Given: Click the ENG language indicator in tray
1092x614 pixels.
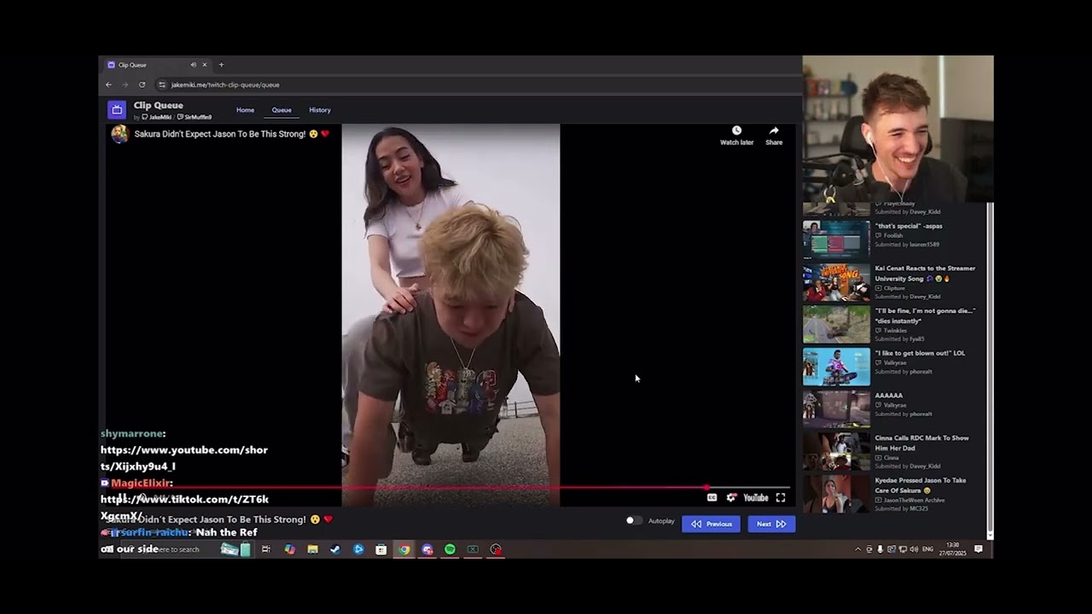Looking at the screenshot, I should [928, 549].
